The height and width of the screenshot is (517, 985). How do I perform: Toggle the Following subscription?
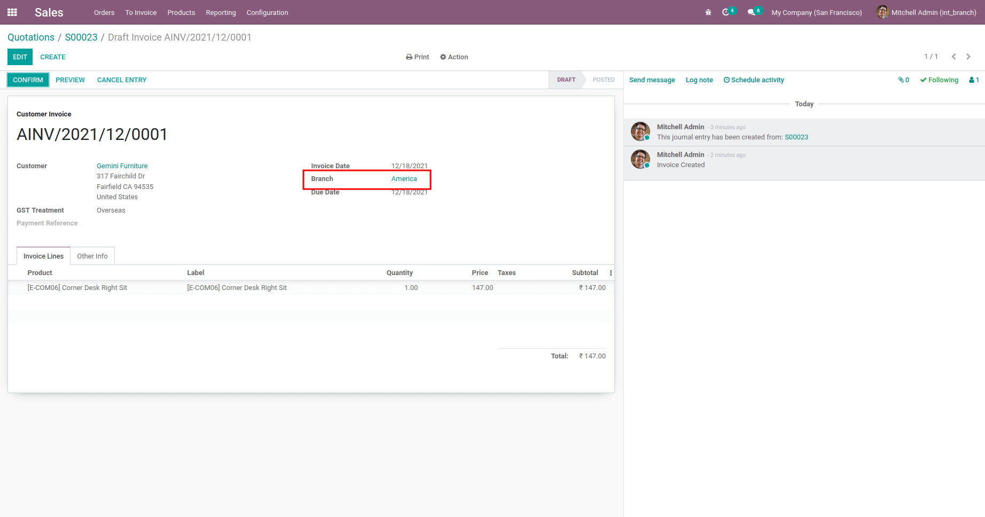[x=939, y=80]
